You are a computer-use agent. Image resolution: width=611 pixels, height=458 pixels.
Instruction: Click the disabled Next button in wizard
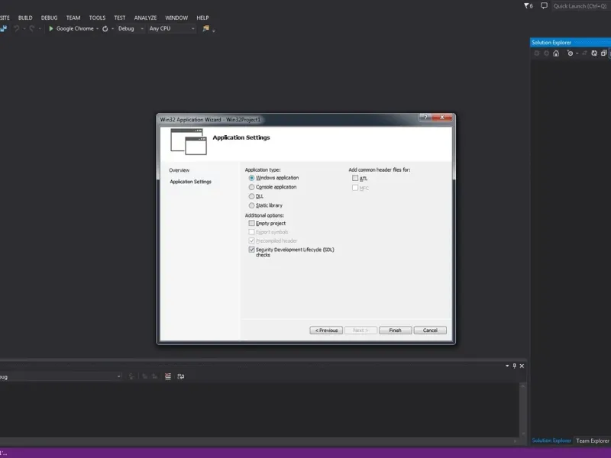360,331
